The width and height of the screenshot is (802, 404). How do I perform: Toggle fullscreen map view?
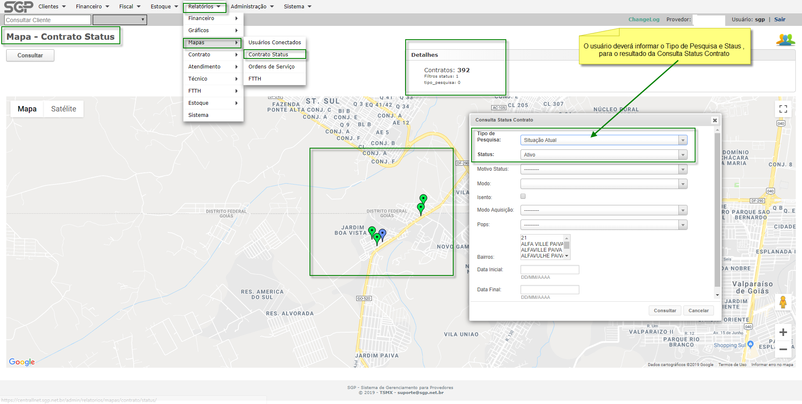point(783,109)
